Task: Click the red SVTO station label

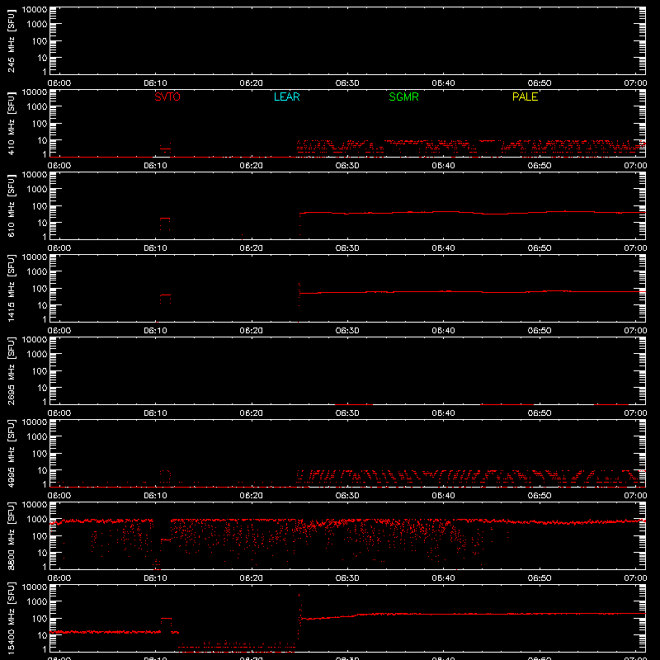Action: (167, 97)
